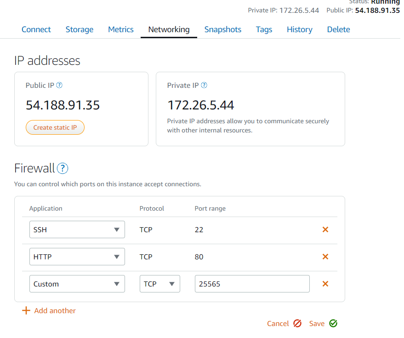Screen dimensions: 404x338
Task: Open the Custom application dropdown
Action: coord(77,284)
